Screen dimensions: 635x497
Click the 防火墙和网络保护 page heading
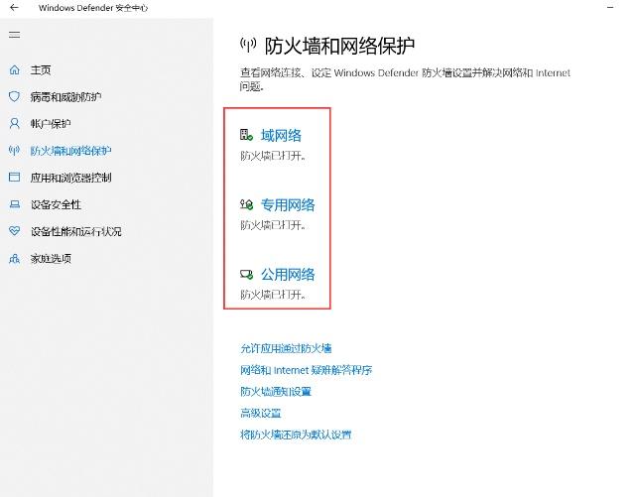(x=339, y=46)
